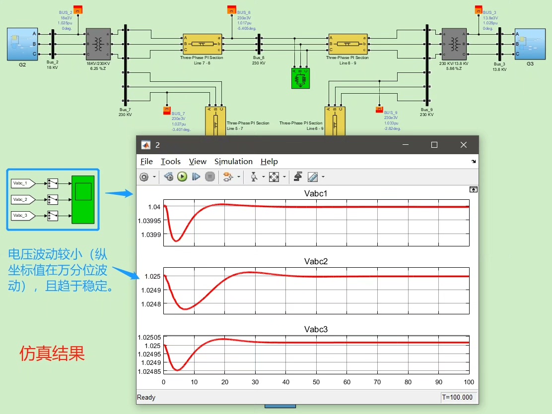Open the Cursor Measurements ruler icon

pyautogui.click(x=313, y=177)
